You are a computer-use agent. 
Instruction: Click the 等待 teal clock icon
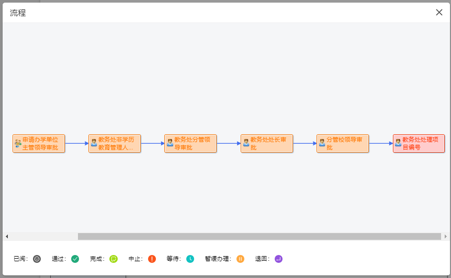[x=190, y=259]
